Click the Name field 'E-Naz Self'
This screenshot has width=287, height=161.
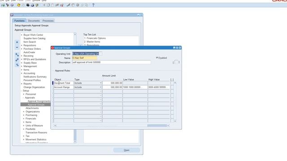pyautogui.click(x=85, y=58)
